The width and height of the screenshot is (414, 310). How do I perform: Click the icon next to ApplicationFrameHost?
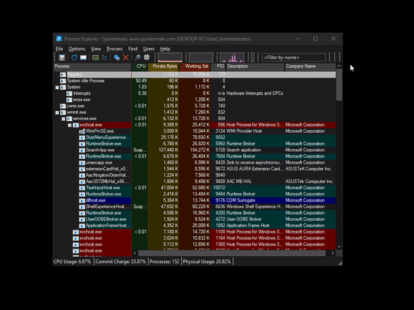(82, 226)
